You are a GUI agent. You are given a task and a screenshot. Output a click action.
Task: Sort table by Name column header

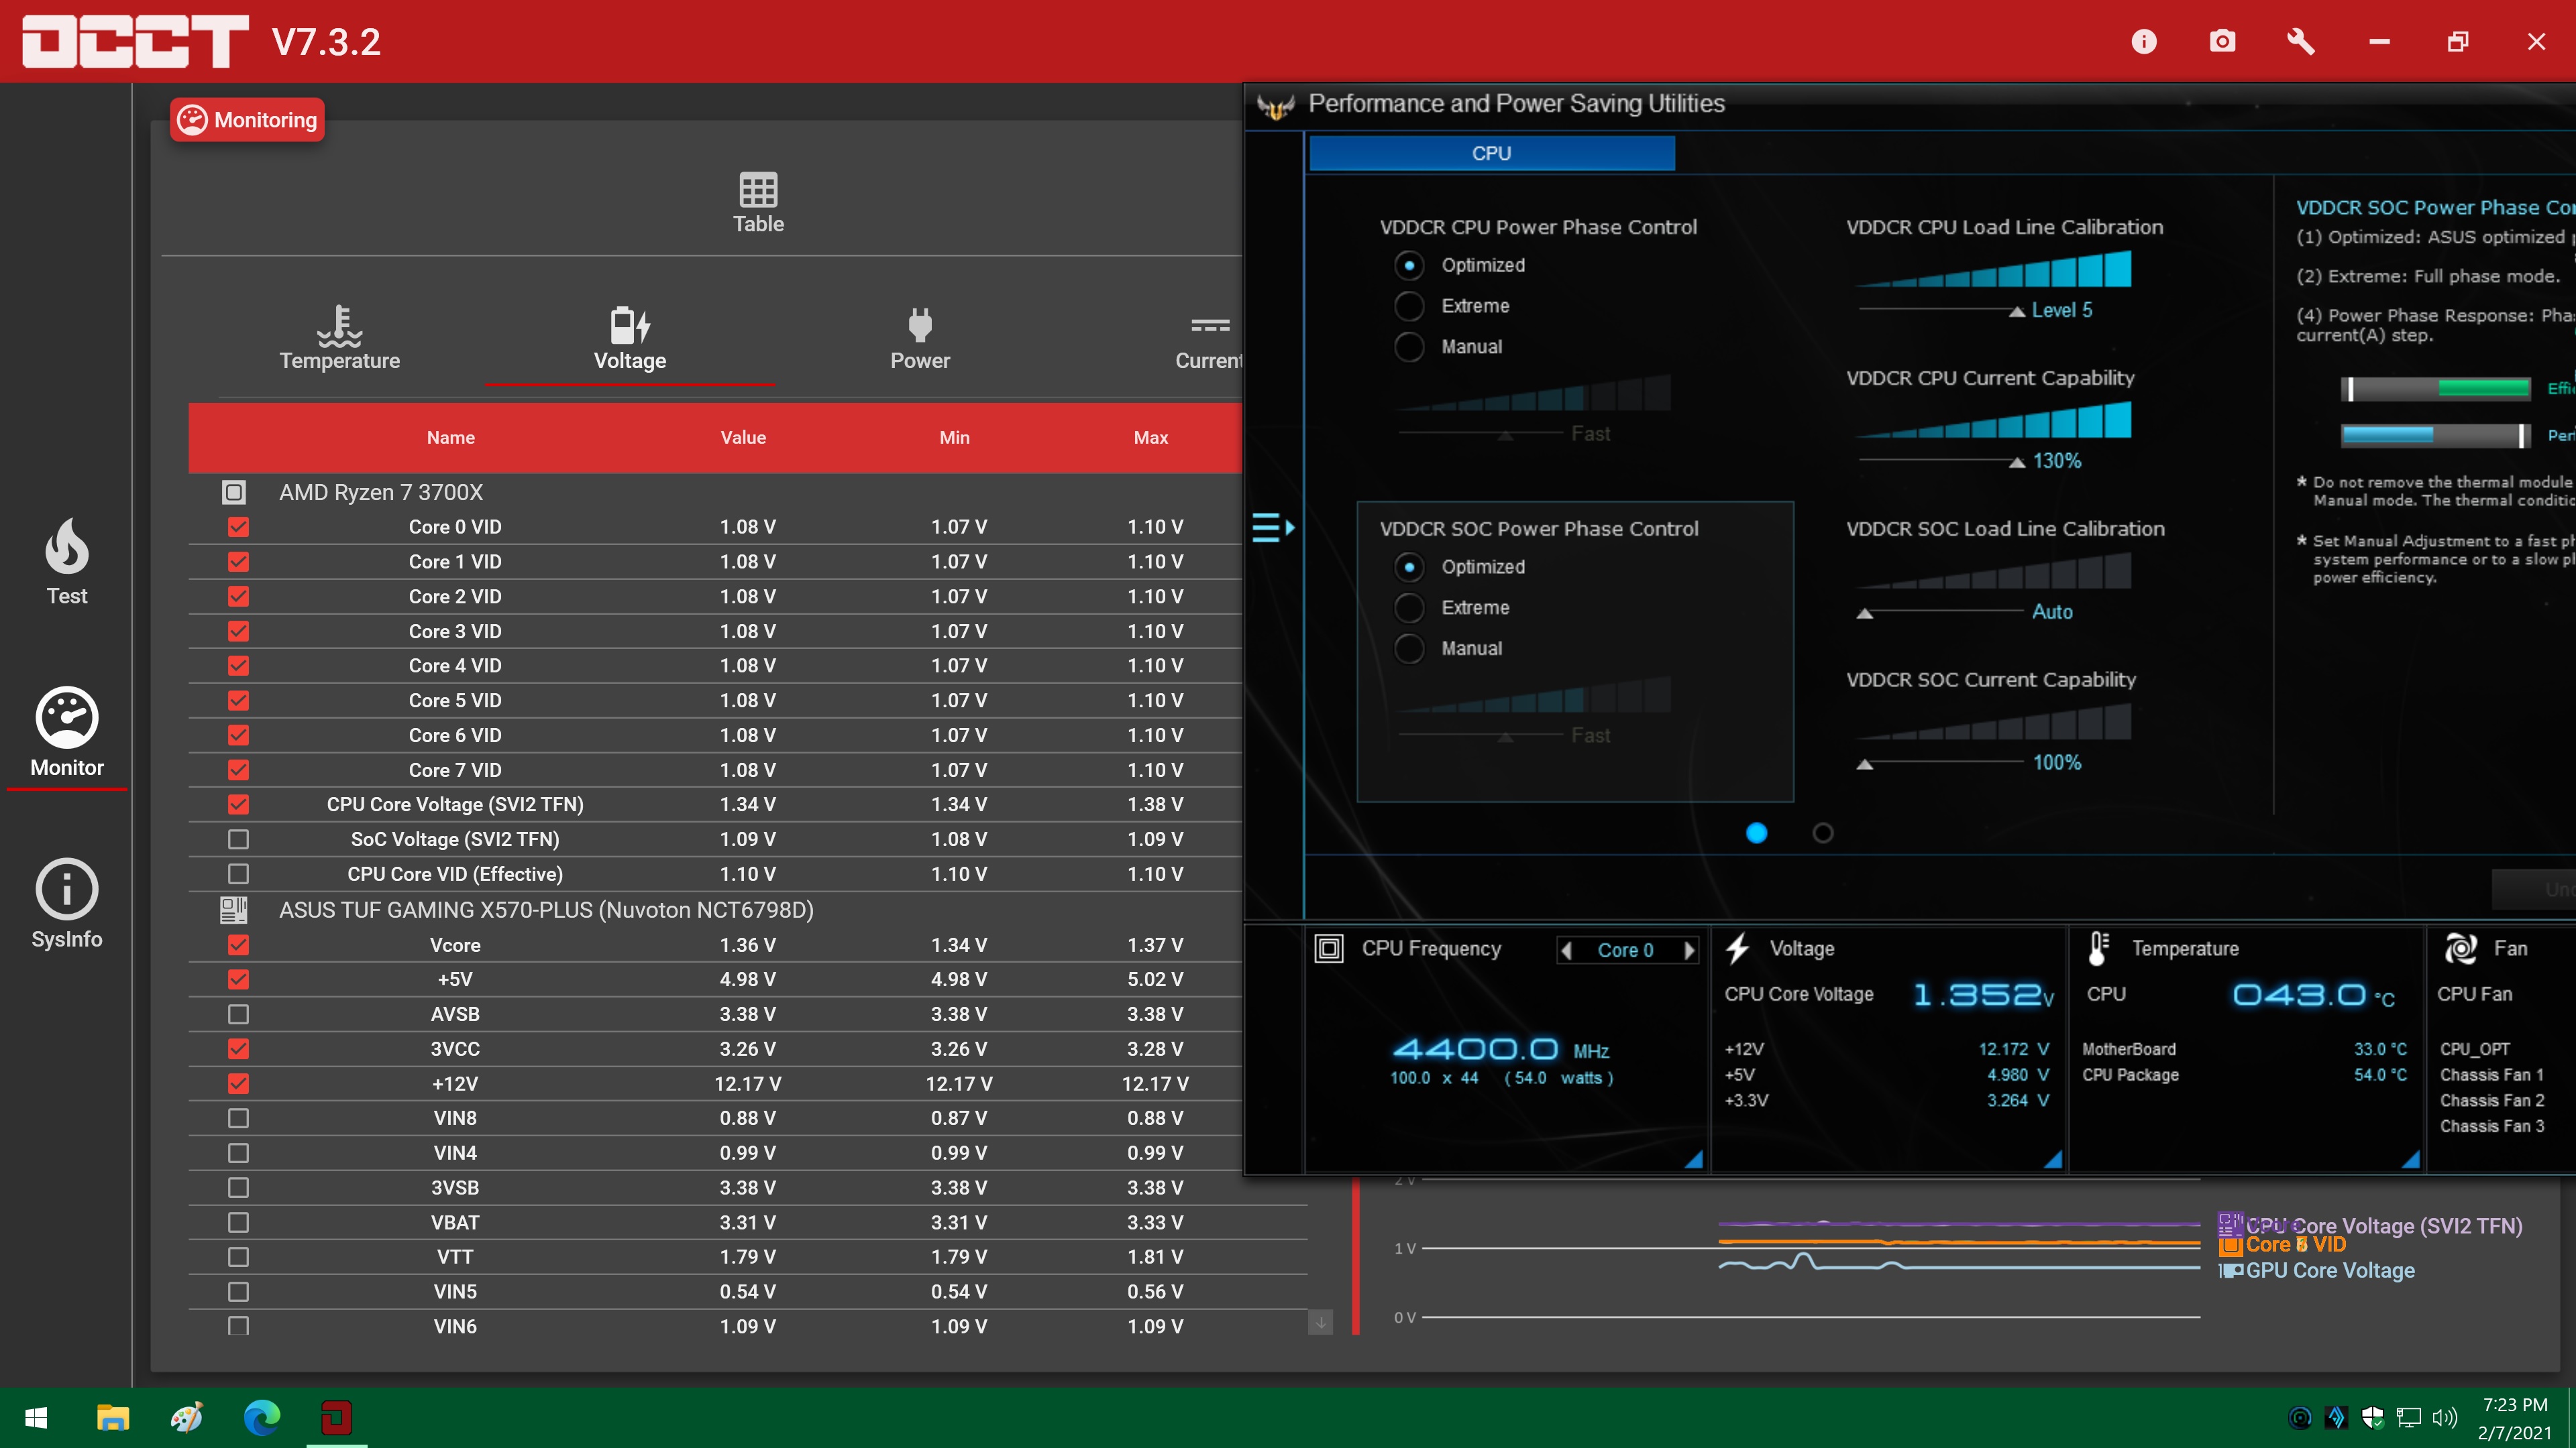[451, 438]
